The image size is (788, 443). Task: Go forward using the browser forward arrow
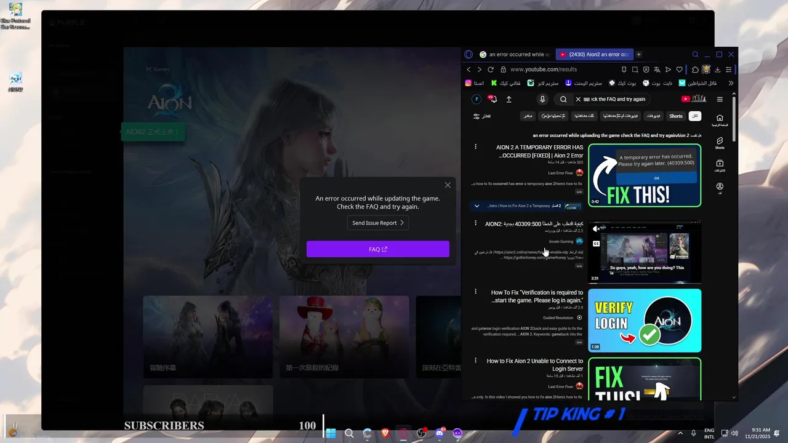coord(480,70)
